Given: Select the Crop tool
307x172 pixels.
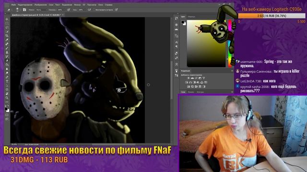Looking at the screenshot, I should click(x=7, y=36).
